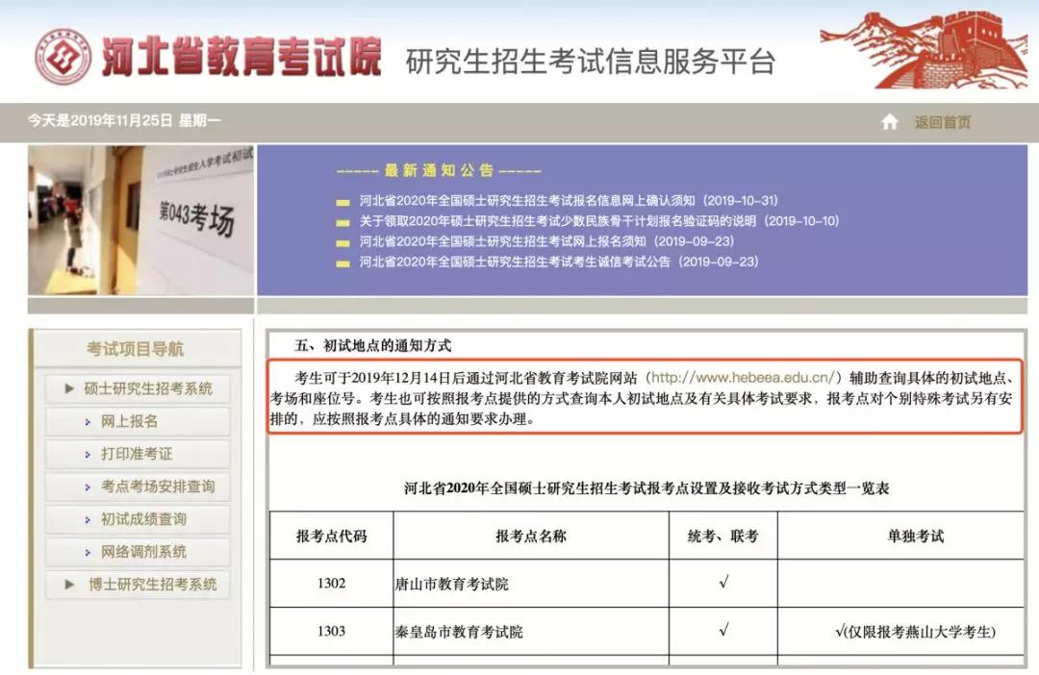Click the Great Wall banner illustration
This screenshot has width=1039, height=675.
point(924,50)
